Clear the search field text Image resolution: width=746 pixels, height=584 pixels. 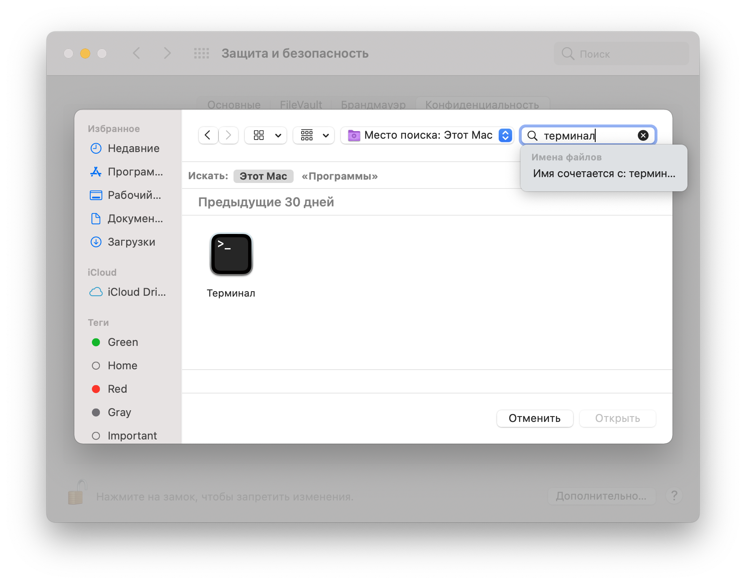click(x=643, y=135)
